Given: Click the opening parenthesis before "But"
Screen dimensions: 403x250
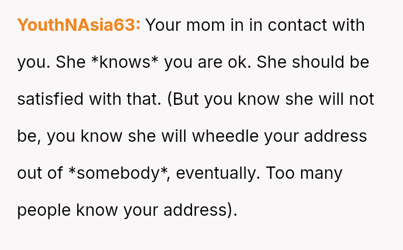Looking at the screenshot, I should tap(171, 99).
